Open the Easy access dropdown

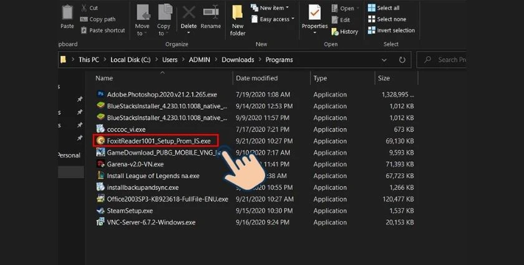coord(273,19)
